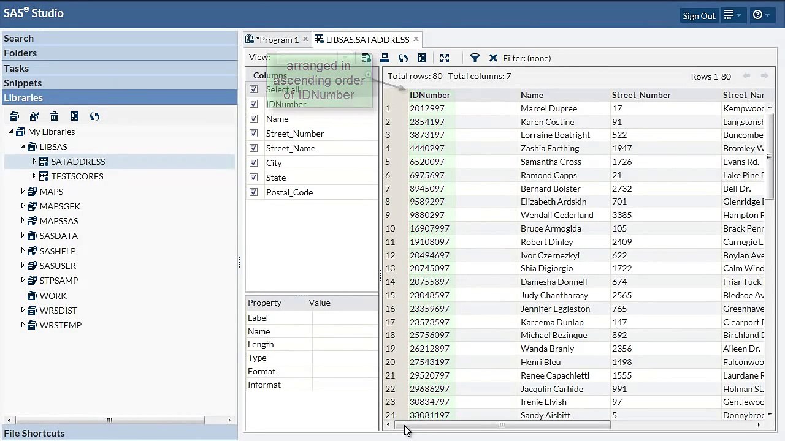Collapse the My Libraries tree node

pos(11,132)
